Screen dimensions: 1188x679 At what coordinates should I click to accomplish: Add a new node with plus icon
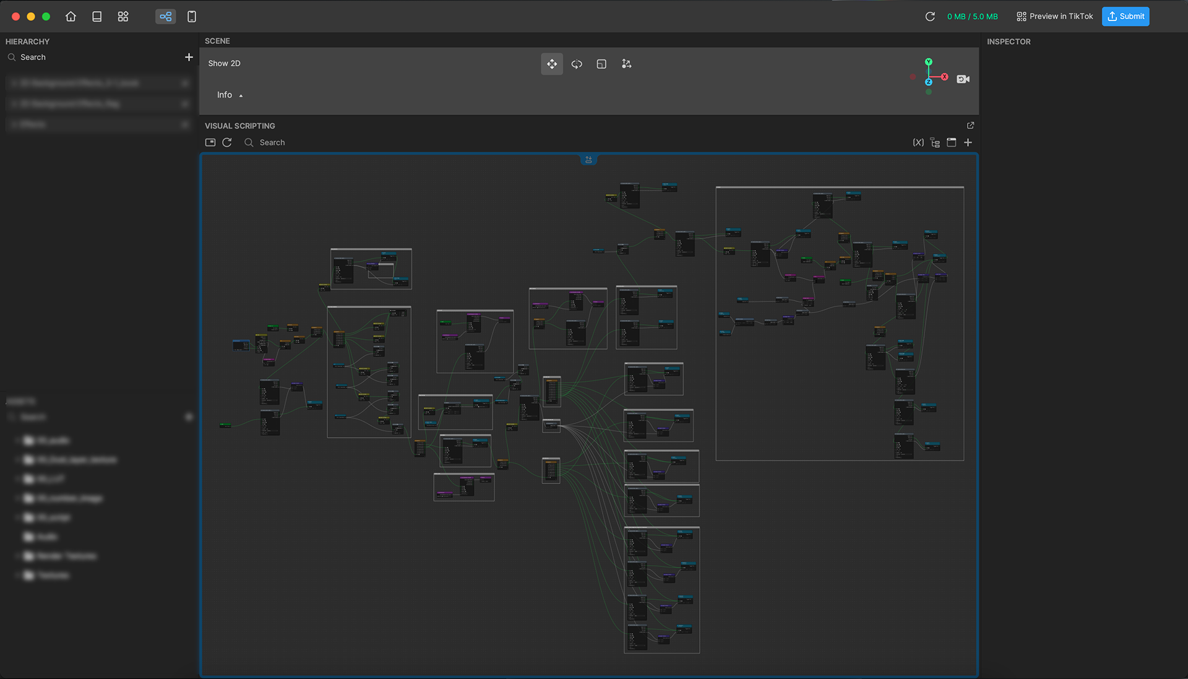pyautogui.click(x=968, y=143)
